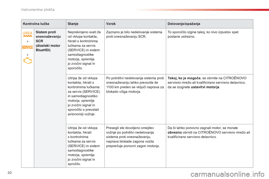Select the engine diagnostic warning lamp icon

tap(27, 60)
